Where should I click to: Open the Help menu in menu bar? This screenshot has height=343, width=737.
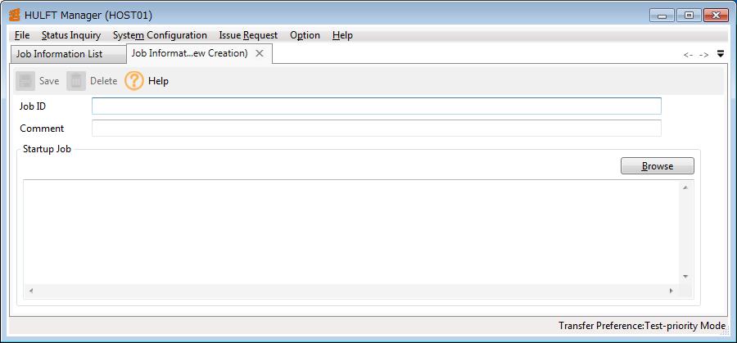[342, 35]
